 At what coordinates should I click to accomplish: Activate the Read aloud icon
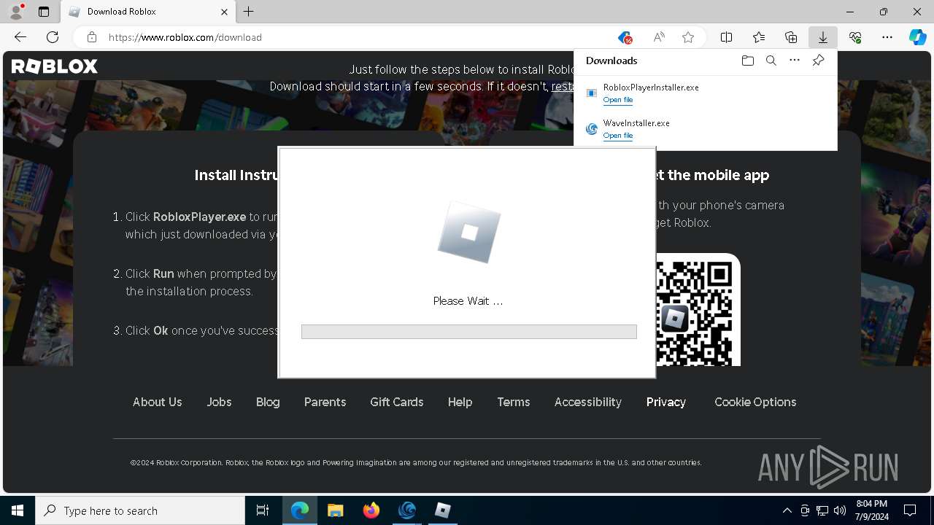point(659,37)
